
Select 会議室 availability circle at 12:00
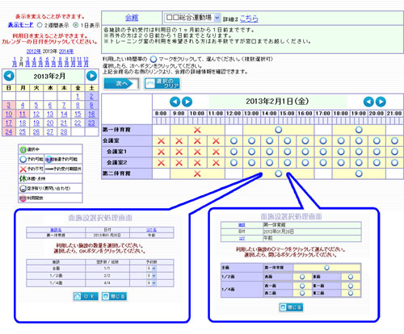pos(234,140)
